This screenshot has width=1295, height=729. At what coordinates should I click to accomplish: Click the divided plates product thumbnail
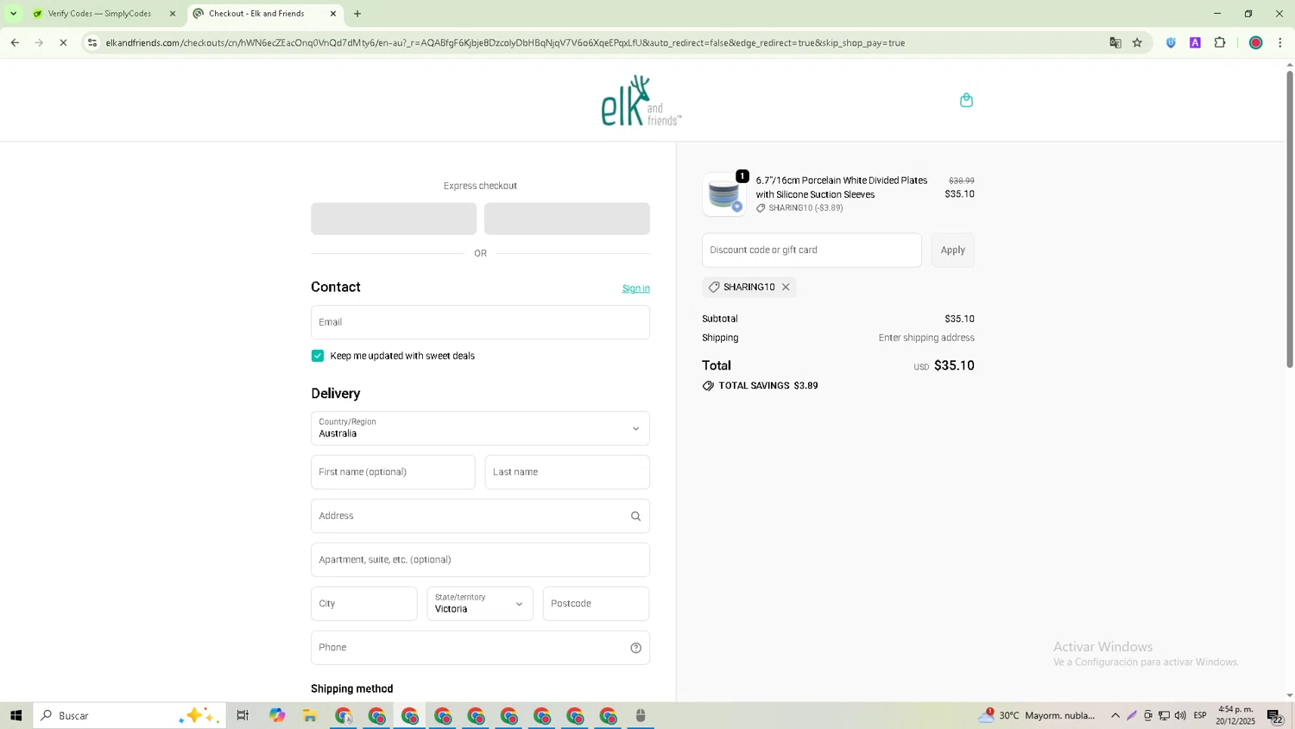tap(723, 194)
